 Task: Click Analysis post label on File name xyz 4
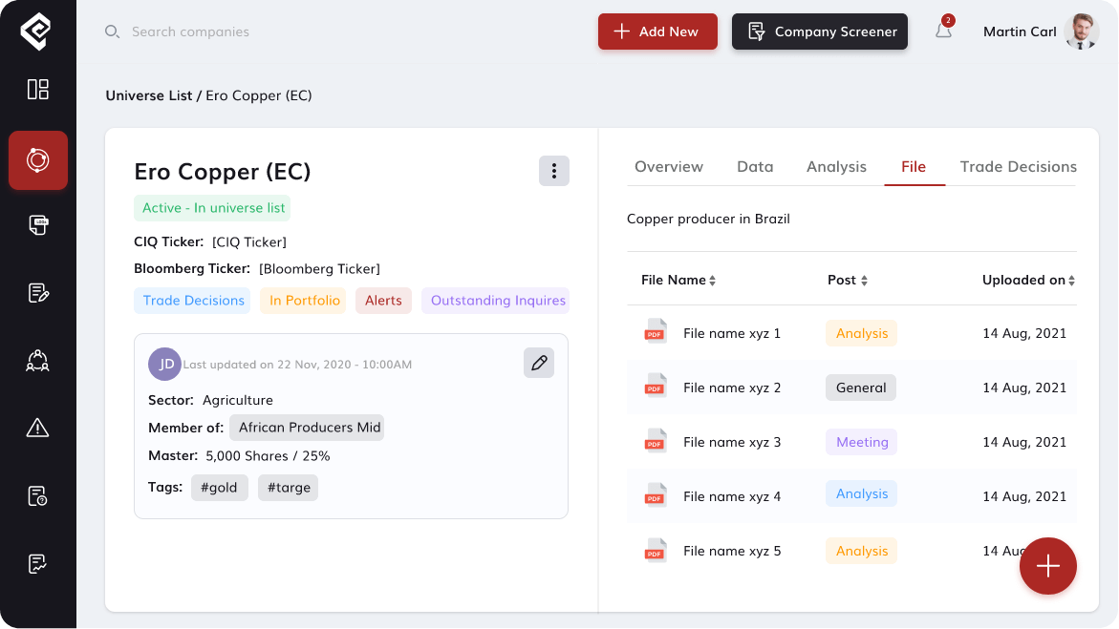861,493
